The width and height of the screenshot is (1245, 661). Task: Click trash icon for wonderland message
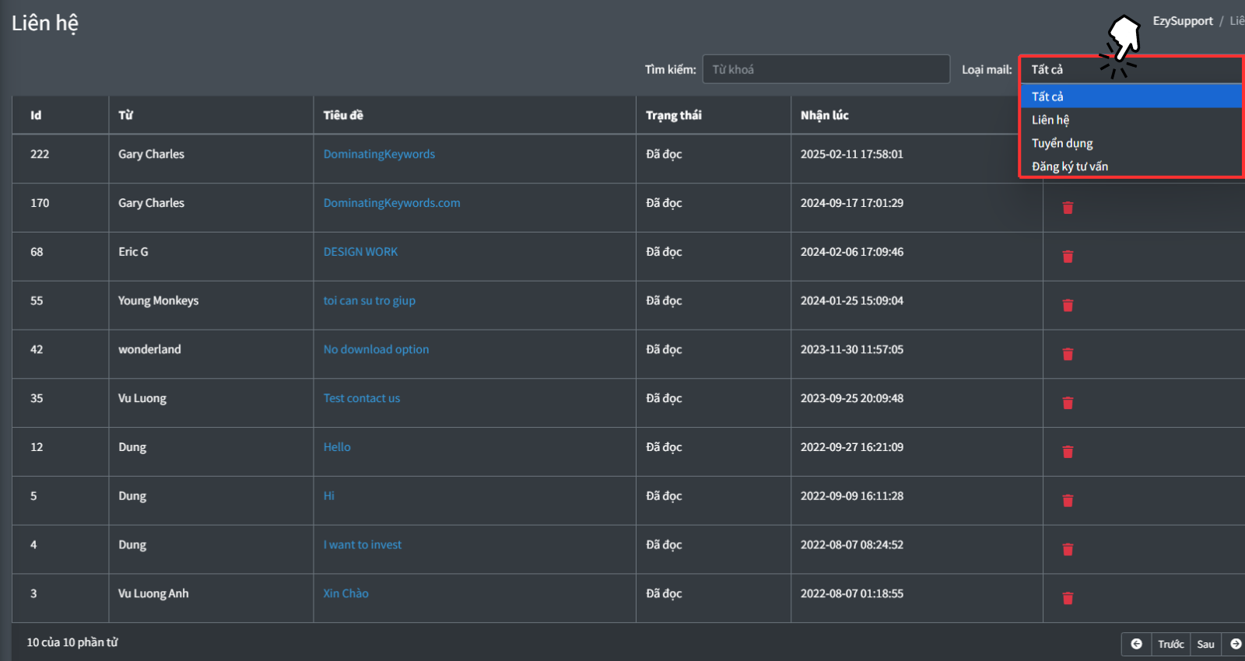pos(1068,355)
